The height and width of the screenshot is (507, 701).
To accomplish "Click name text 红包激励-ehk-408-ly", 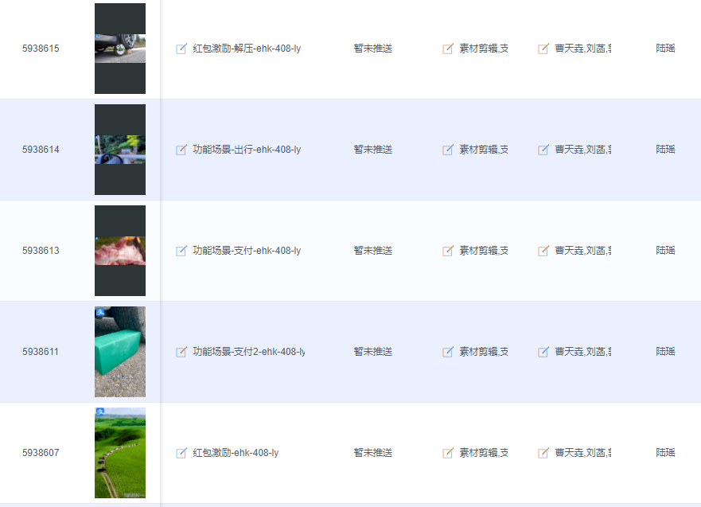I will (236, 452).
